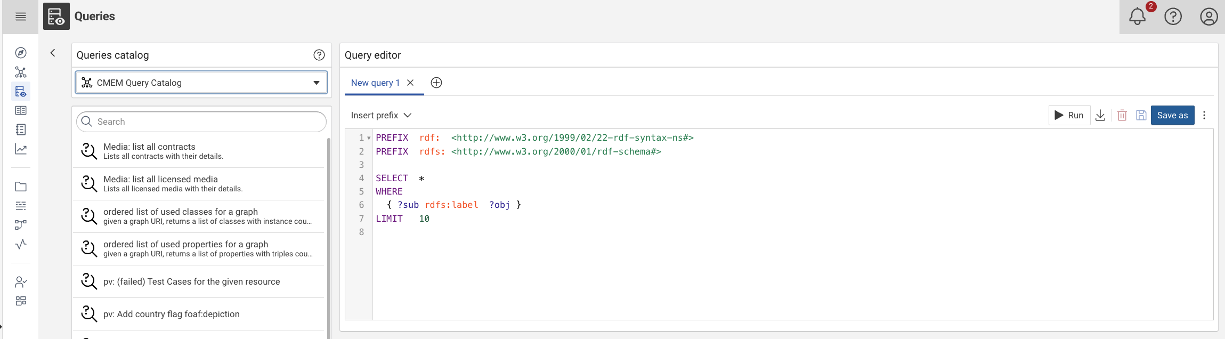Click the save query disk icon
The height and width of the screenshot is (339, 1225).
click(1141, 115)
